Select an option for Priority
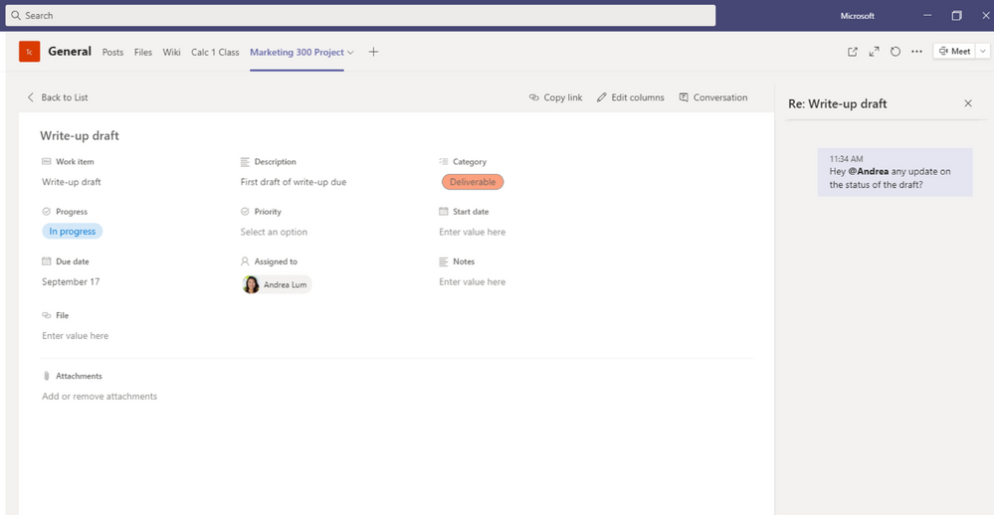Image resolution: width=994 pixels, height=515 pixels. point(274,232)
